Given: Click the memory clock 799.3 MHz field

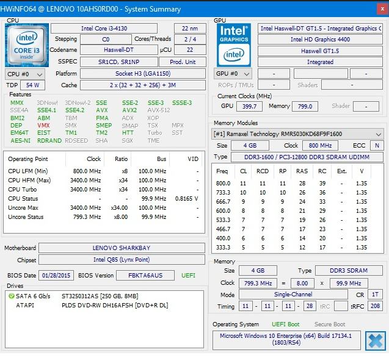Looking at the screenshot, I should (x=258, y=283).
